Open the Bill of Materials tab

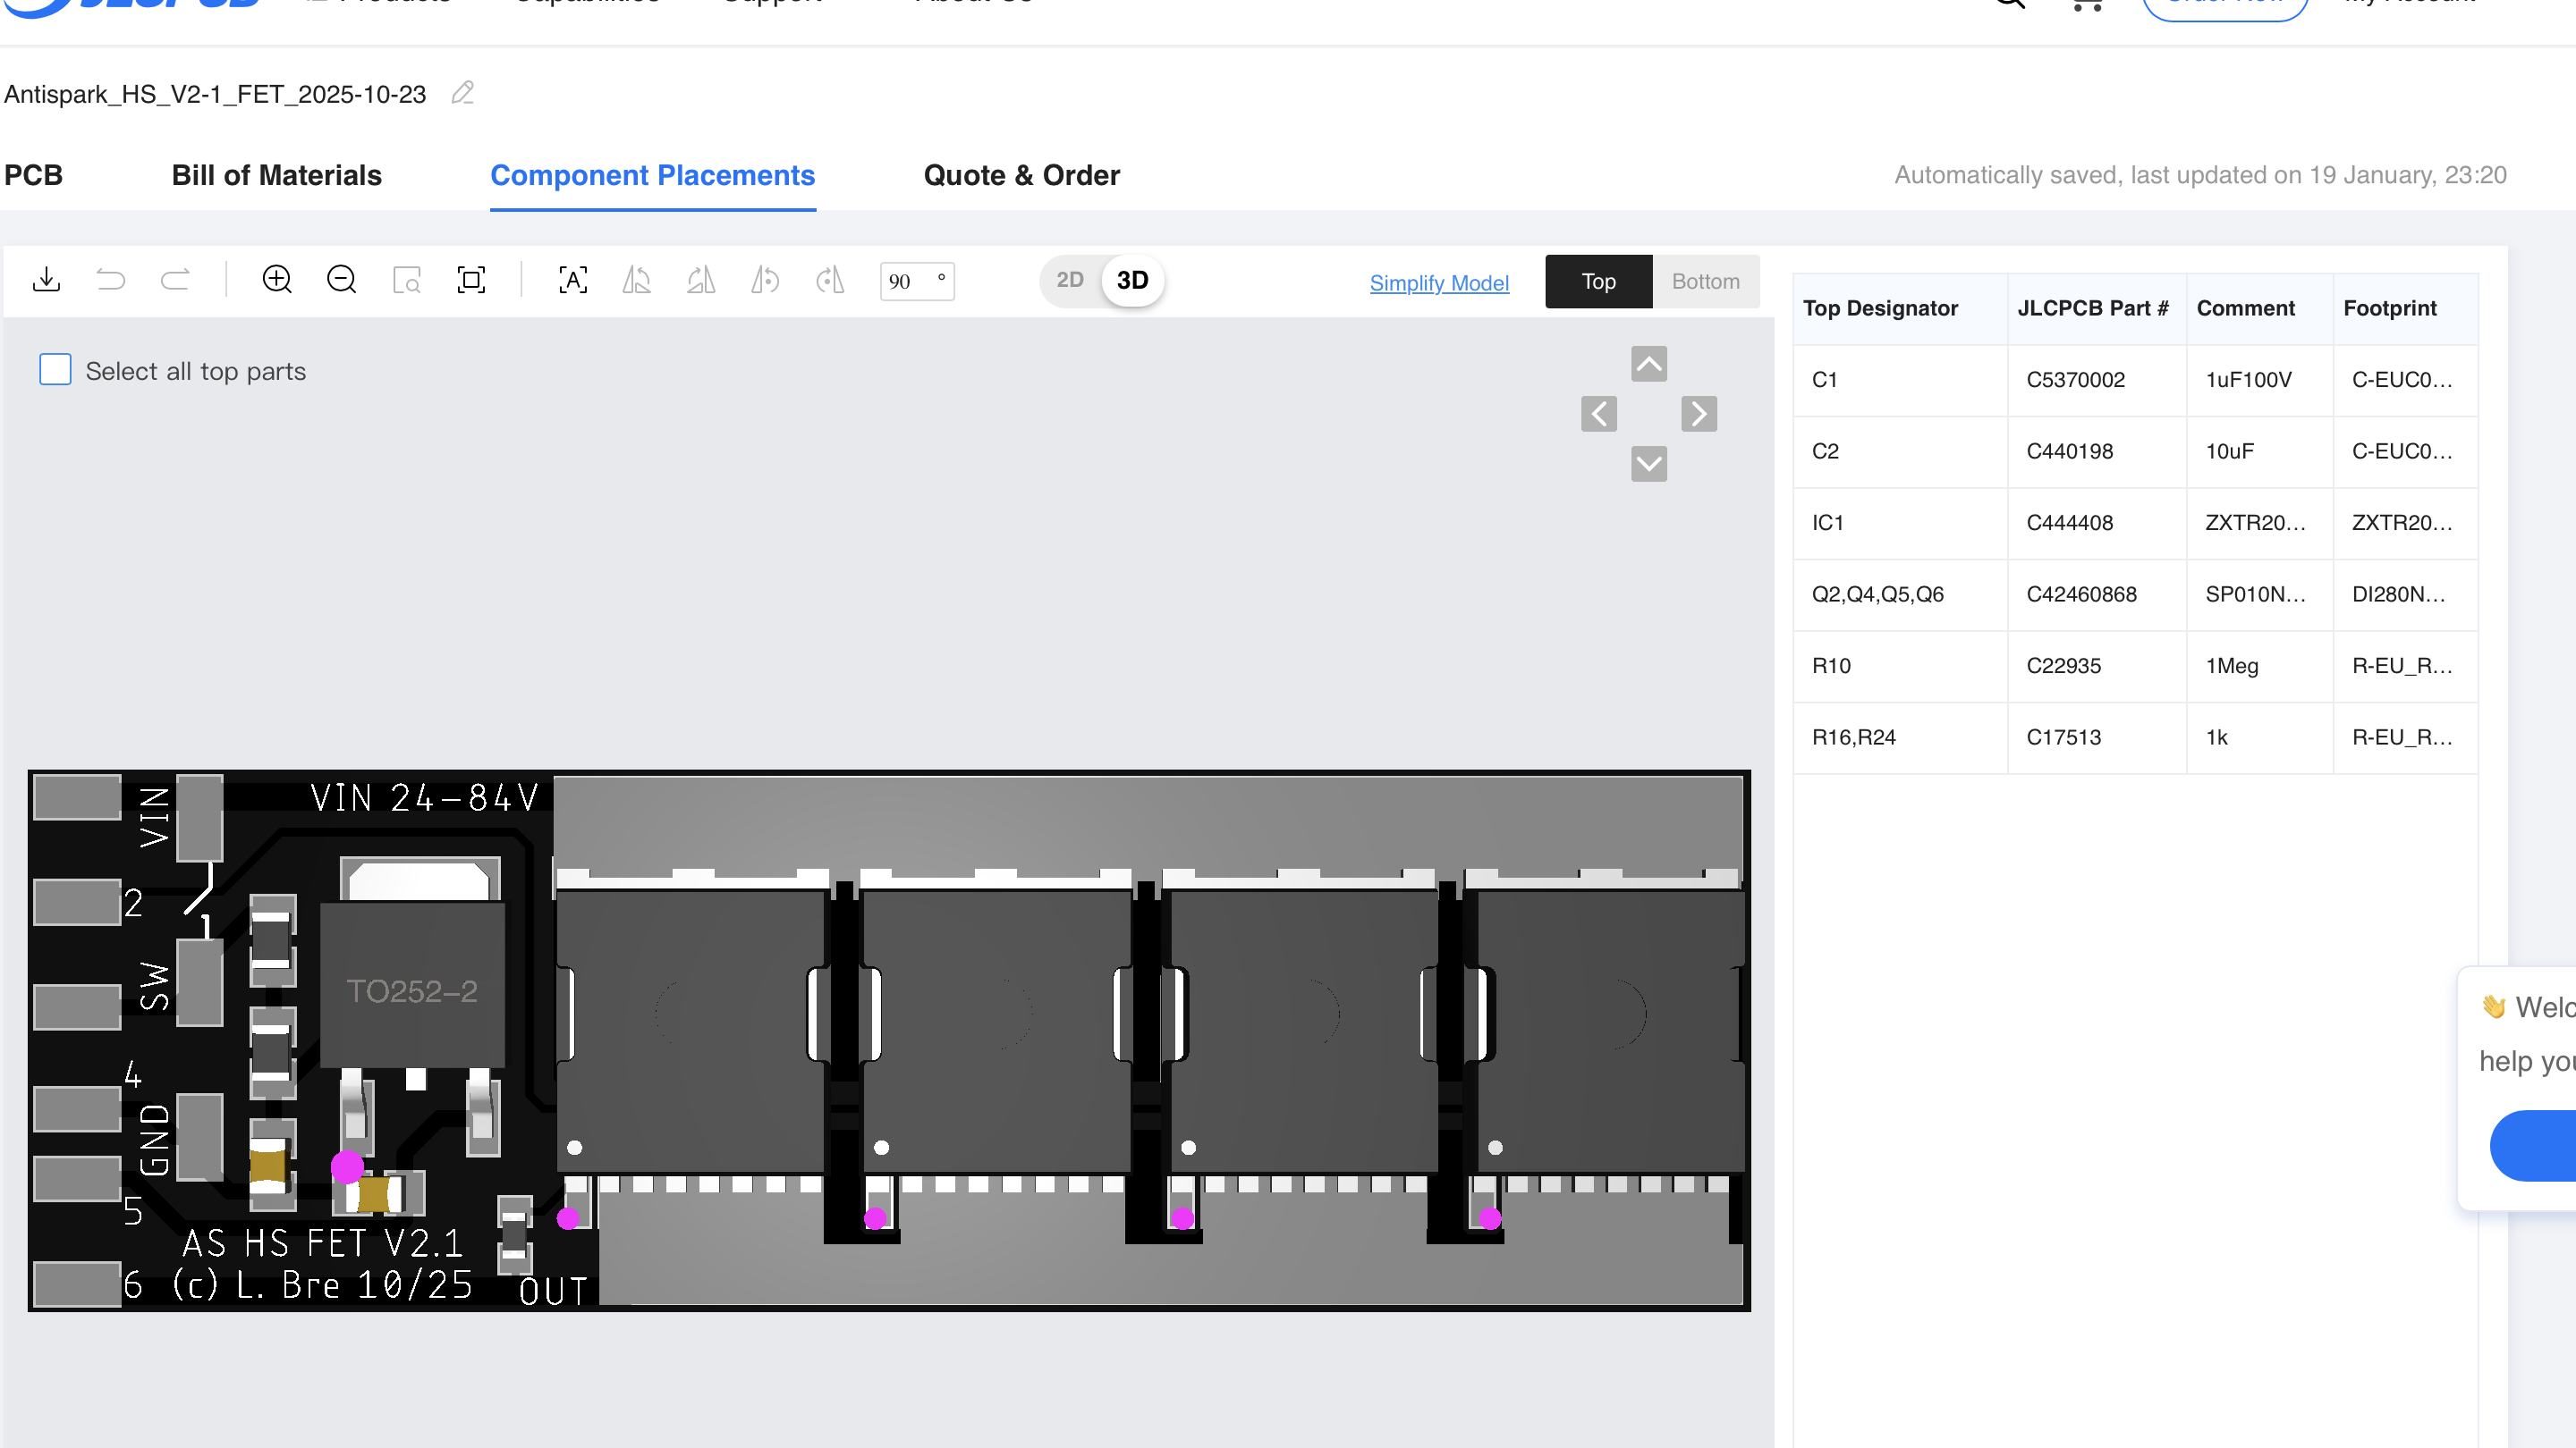pyautogui.click(x=277, y=175)
